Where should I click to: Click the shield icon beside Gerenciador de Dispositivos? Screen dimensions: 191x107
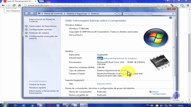click(26, 26)
